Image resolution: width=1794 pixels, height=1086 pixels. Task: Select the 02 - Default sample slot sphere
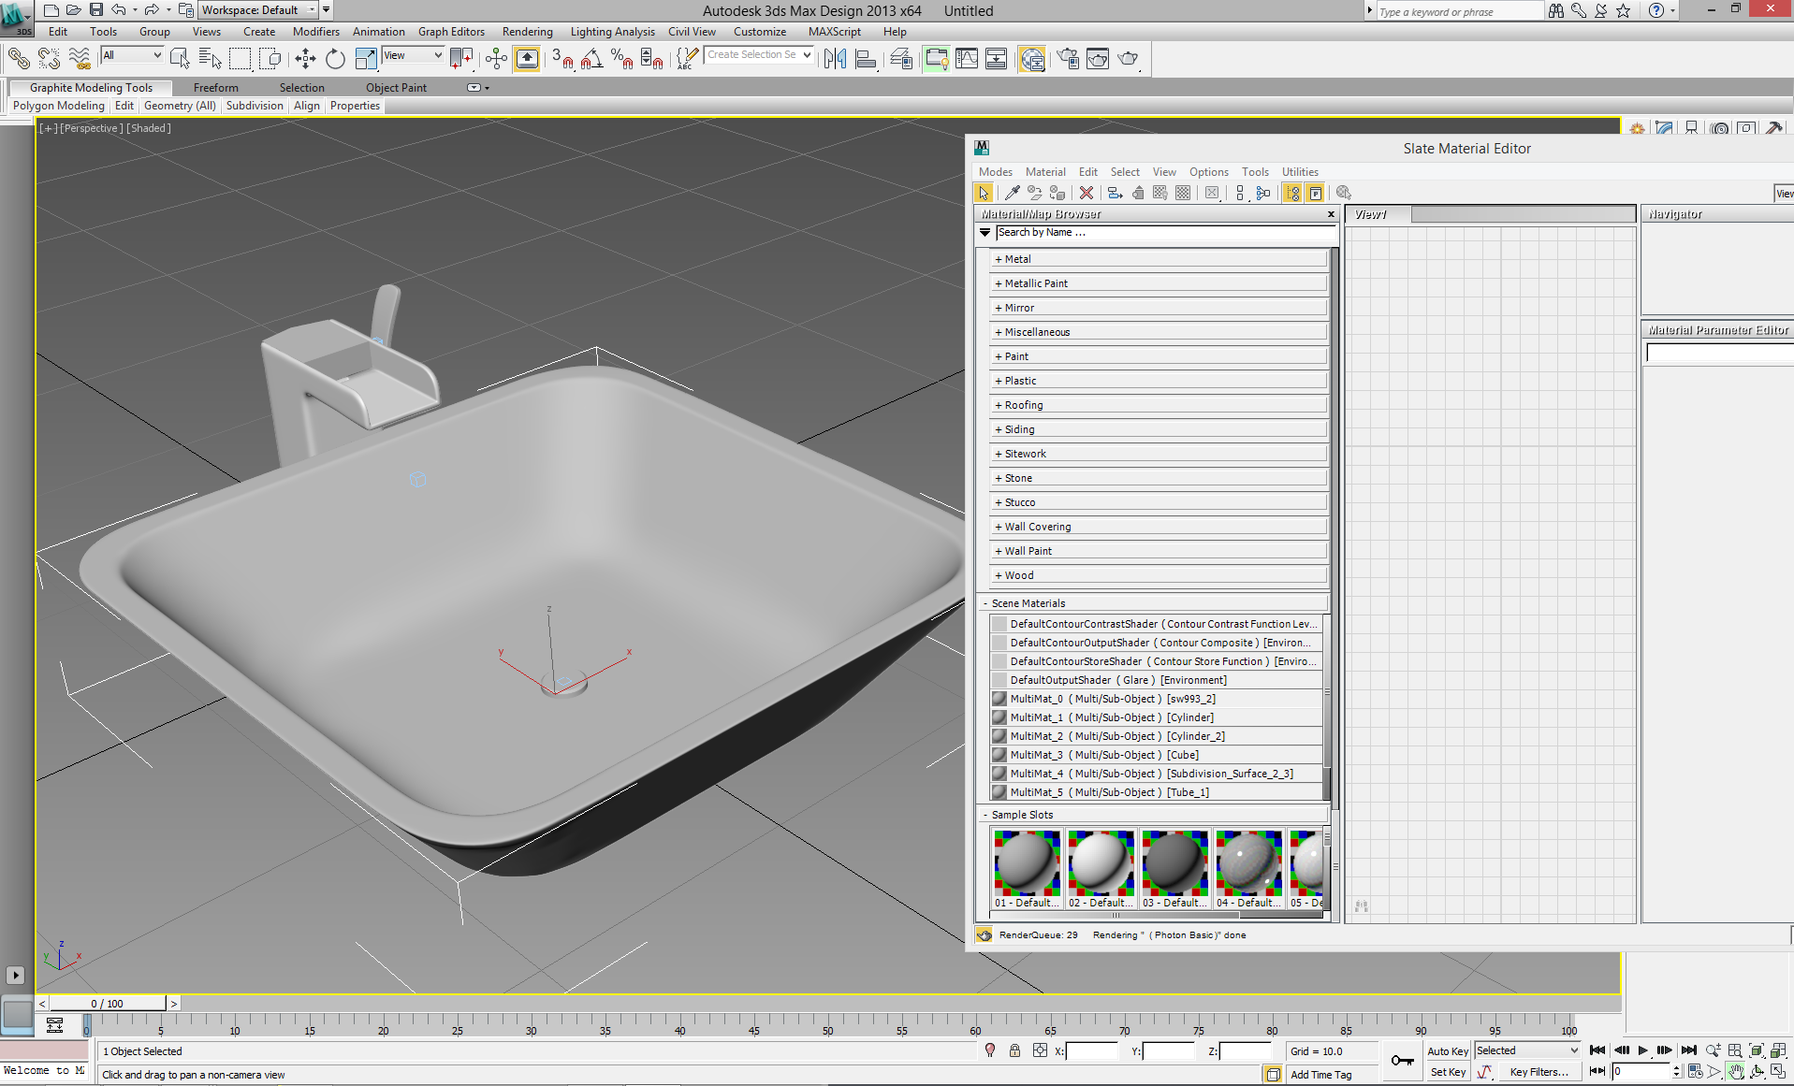[1101, 862]
